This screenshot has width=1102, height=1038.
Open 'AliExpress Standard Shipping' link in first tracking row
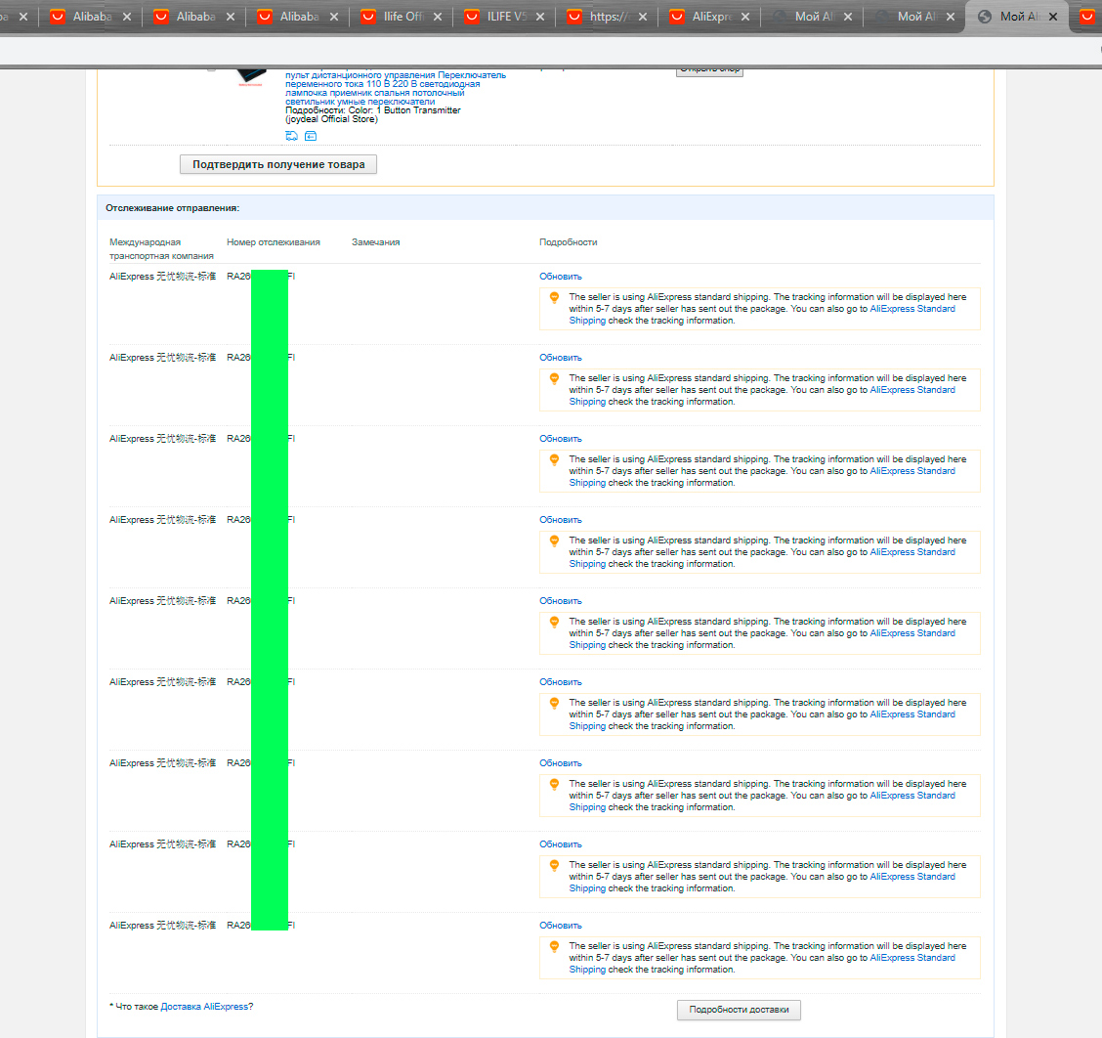pos(912,309)
